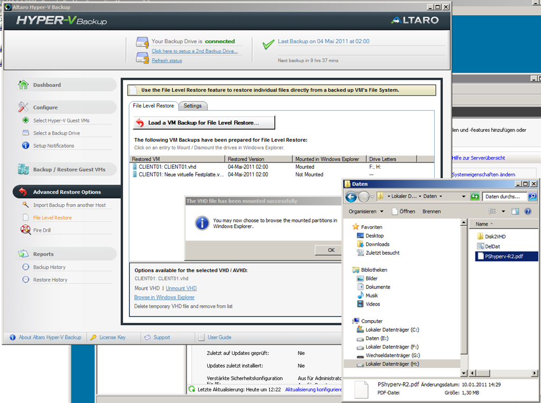The width and height of the screenshot is (541, 403).
Task: Open the address bar history dropdown
Action: coord(463,196)
